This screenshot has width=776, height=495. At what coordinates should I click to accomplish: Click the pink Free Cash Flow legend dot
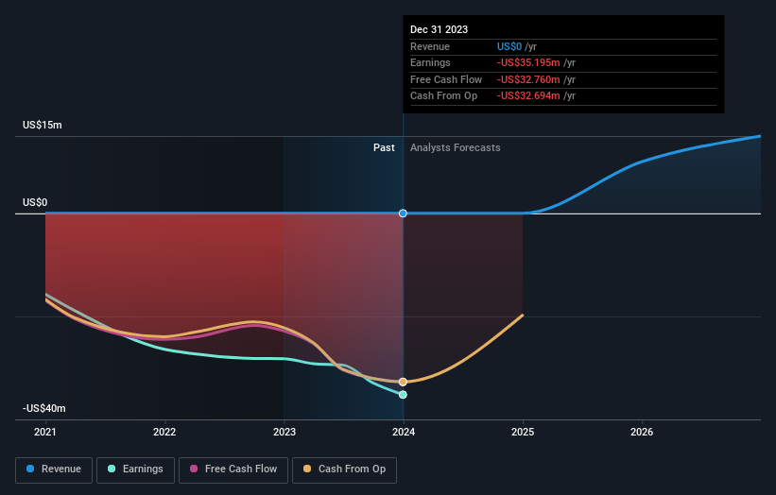(194, 469)
